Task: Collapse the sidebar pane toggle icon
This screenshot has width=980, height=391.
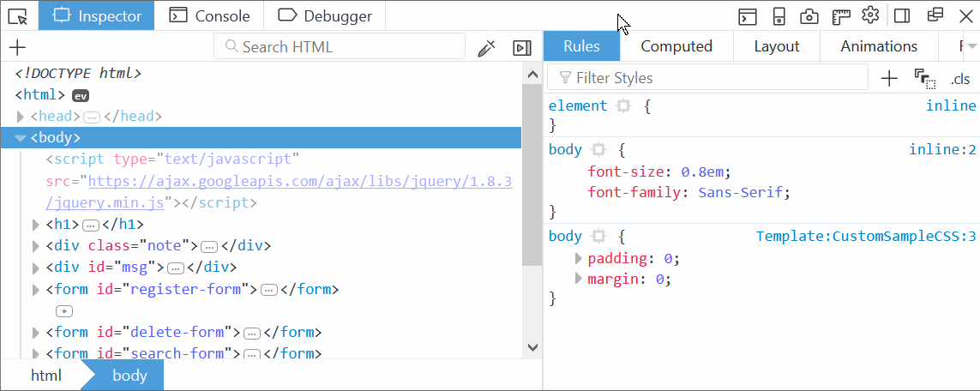Action: pyautogui.click(x=522, y=47)
